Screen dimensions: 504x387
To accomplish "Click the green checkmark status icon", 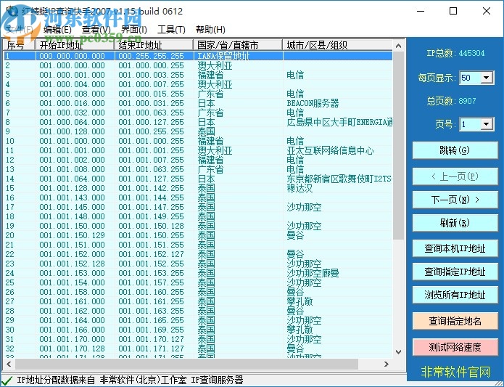I will [x=7, y=380].
